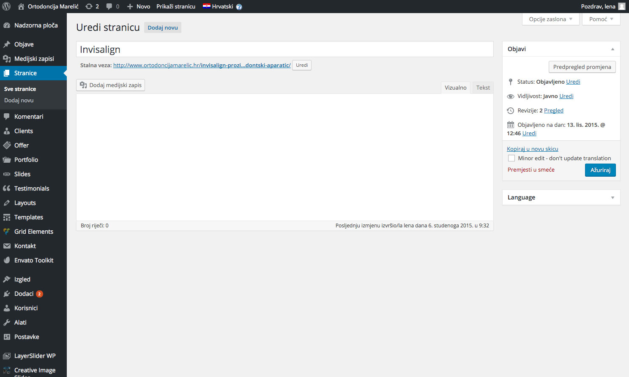The width and height of the screenshot is (629, 377).
Task: Open Sve stranice submenu item
Action: (20, 89)
